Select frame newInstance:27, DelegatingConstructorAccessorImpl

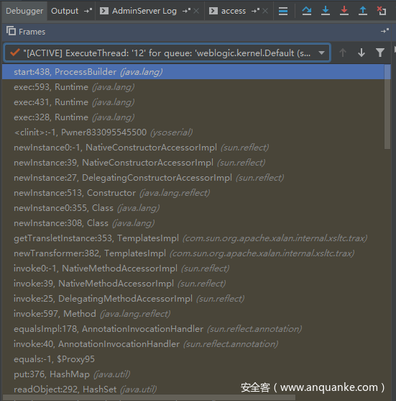[x=193, y=178]
